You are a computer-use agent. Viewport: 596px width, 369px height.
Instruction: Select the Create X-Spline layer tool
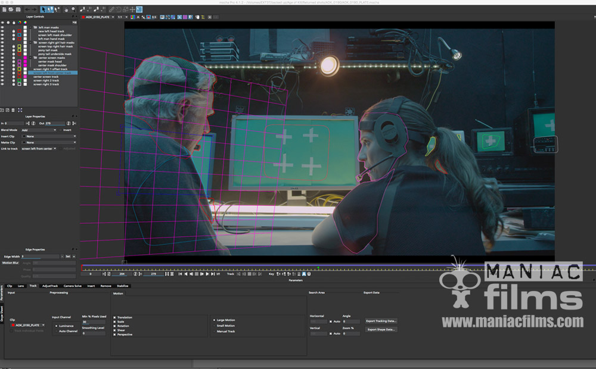point(83,10)
